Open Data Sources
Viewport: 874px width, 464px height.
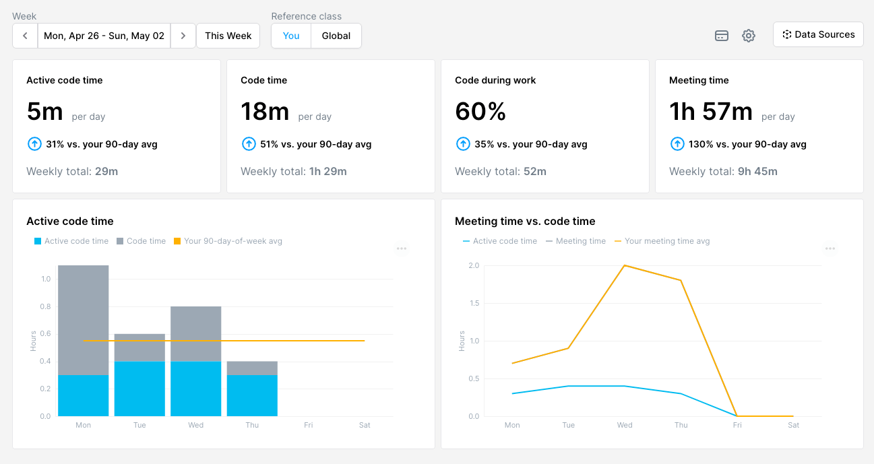[818, 34]
